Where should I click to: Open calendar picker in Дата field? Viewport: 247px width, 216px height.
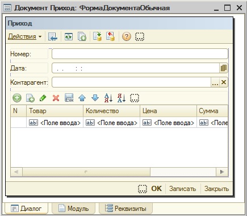tap(224, 68)
